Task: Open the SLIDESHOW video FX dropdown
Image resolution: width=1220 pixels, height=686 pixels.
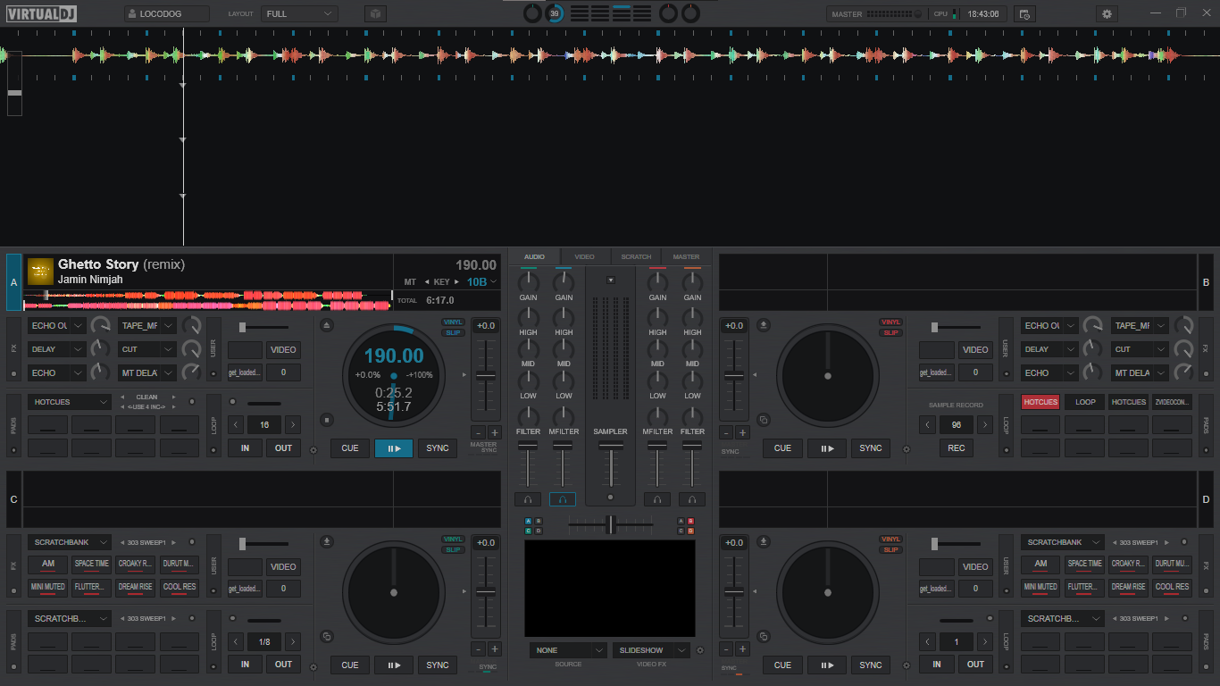Action: 651,650
